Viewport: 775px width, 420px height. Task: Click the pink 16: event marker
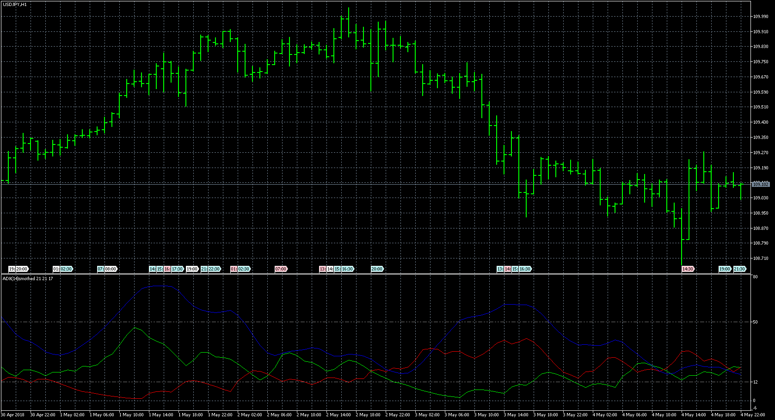[167, 269]
